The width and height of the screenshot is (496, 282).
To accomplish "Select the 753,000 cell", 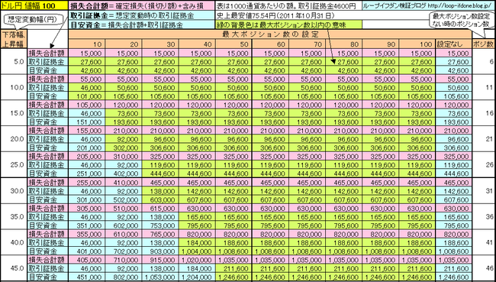I will click(160, 225).
